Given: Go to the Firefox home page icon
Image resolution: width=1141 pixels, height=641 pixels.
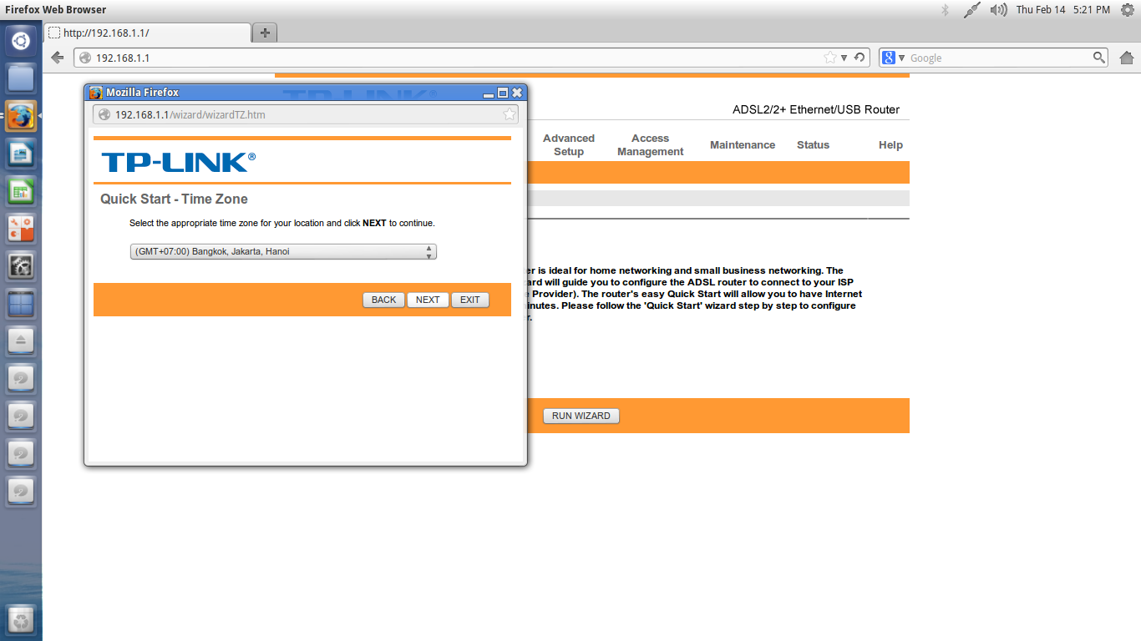Looking at the screenshot, I should click(x=1126, y=58).
